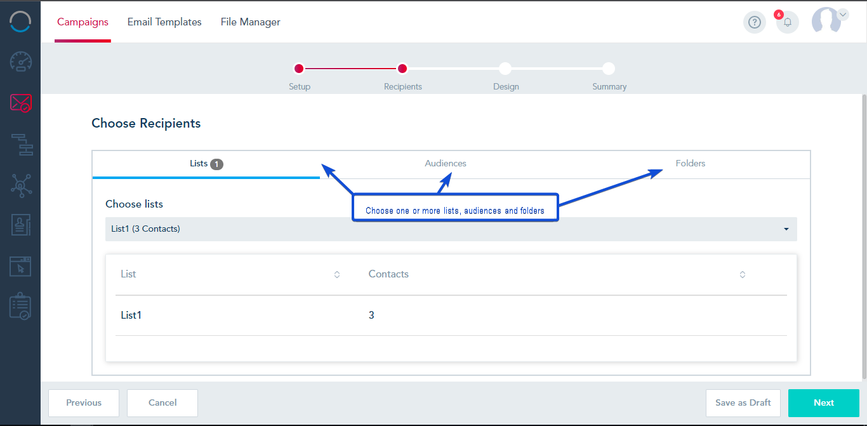
Task: Sort table by Contacts column arrows
Action: click(743, 275)
